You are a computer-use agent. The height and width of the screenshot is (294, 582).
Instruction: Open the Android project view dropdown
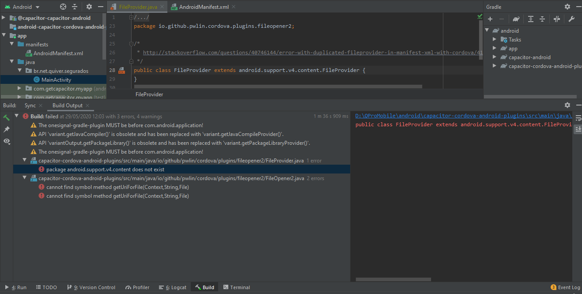coord(22,7)
